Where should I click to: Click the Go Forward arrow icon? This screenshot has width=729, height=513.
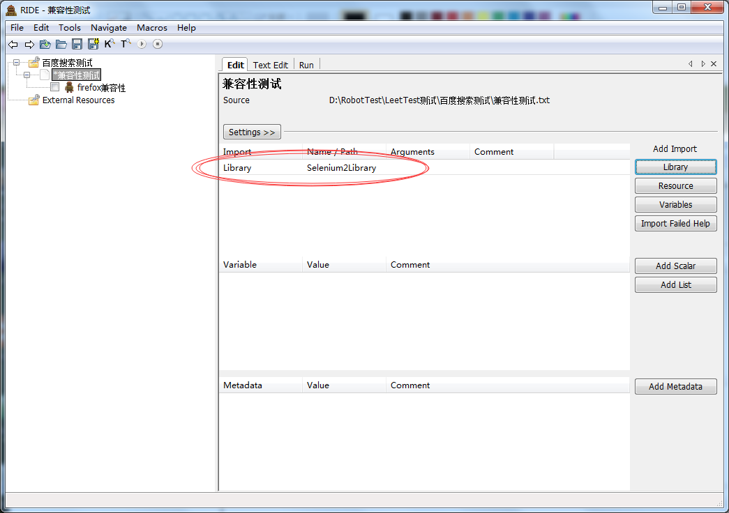tap(29, 44)
